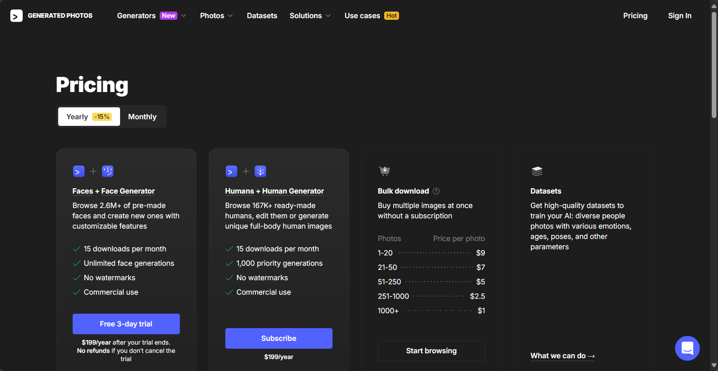Click the Pricing page heading
The image size is (718, 371).
[92, 85]
